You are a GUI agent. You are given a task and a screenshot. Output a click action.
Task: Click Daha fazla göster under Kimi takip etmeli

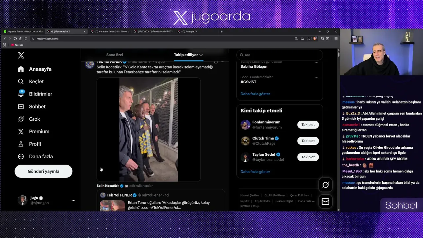255,172
